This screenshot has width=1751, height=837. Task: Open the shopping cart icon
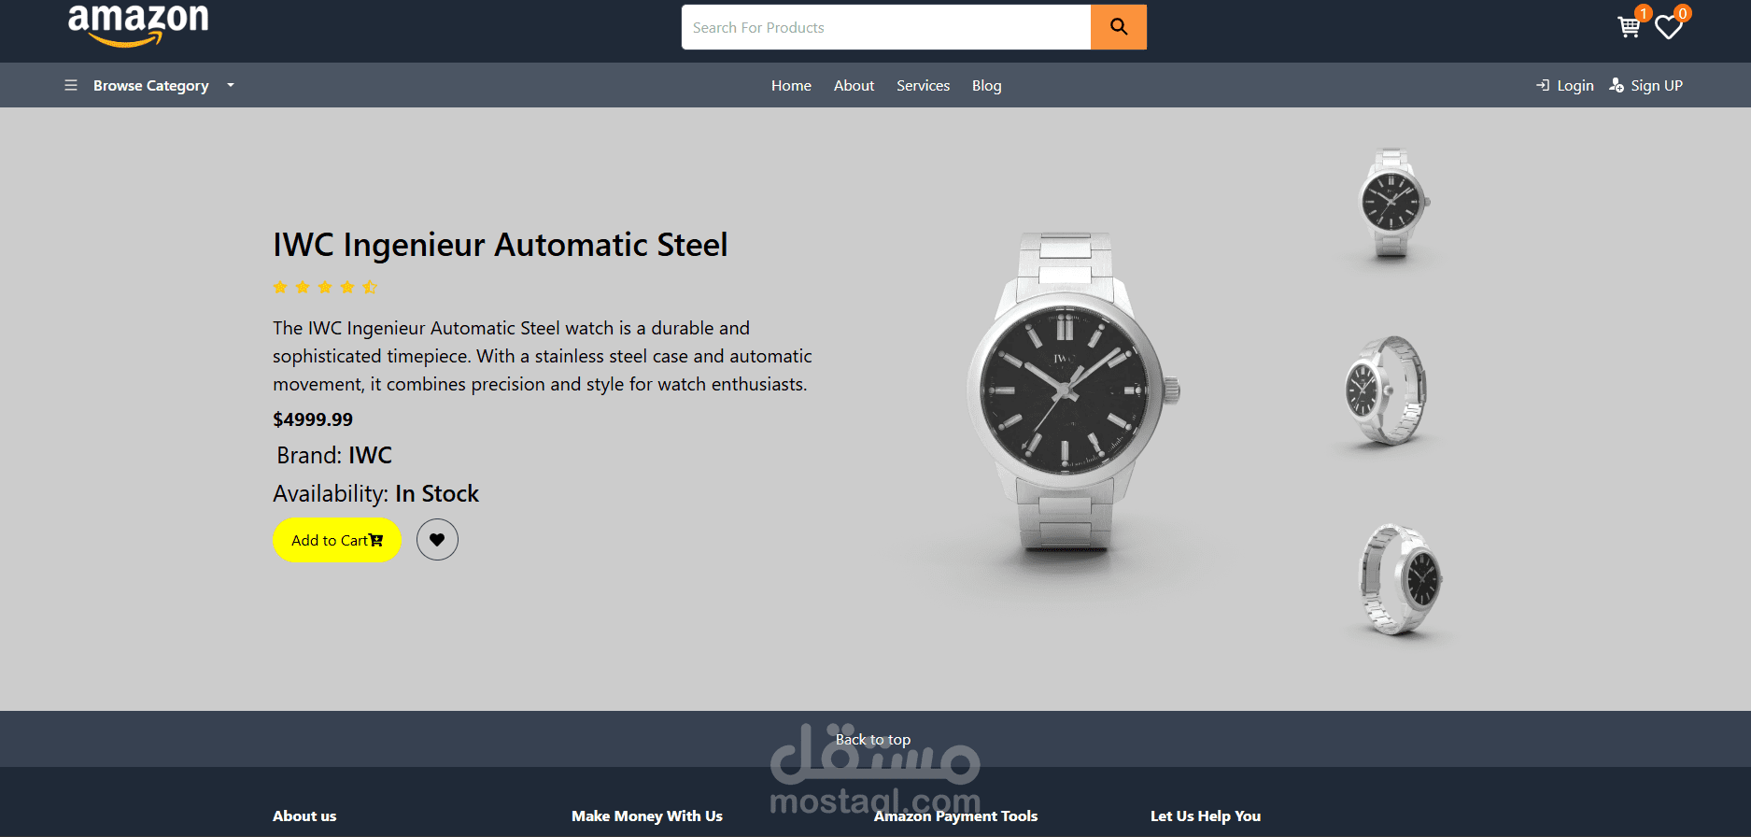[1629, 27]
